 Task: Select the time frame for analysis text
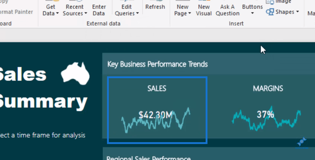pyautogui.click(x=42, y=135)
